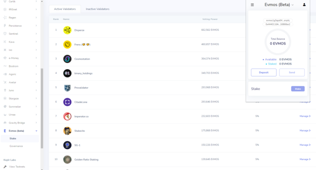Click the Axelar chain icon in sidebar
This screenshot has width=316, height=170.
[5, 82]
